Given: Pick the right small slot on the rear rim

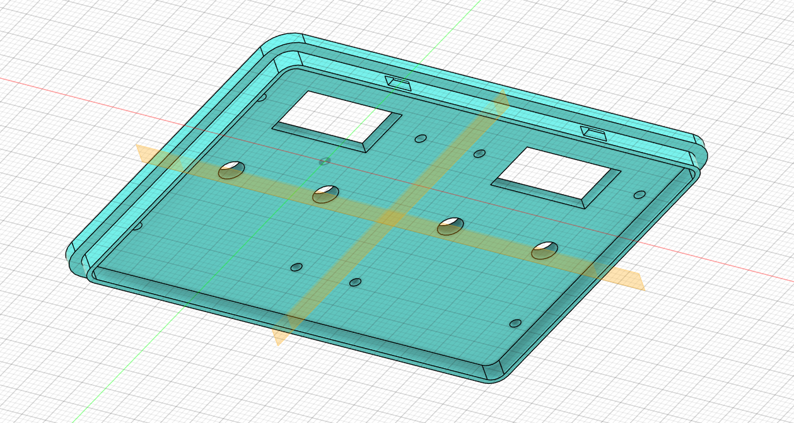Looking at the screenshot, I should tap(593, 132).
